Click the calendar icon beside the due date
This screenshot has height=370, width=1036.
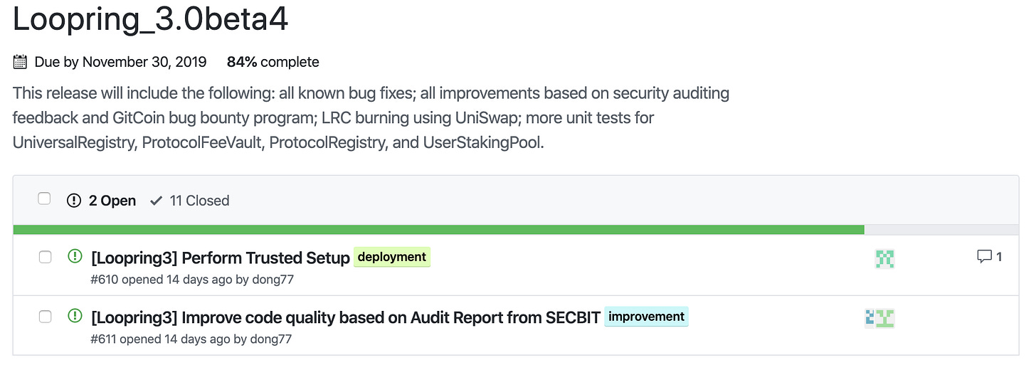(20, 62)
